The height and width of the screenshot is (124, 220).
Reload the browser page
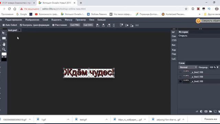(9, 9)
